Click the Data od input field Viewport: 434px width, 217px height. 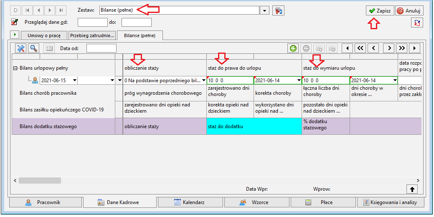point(102,48)
